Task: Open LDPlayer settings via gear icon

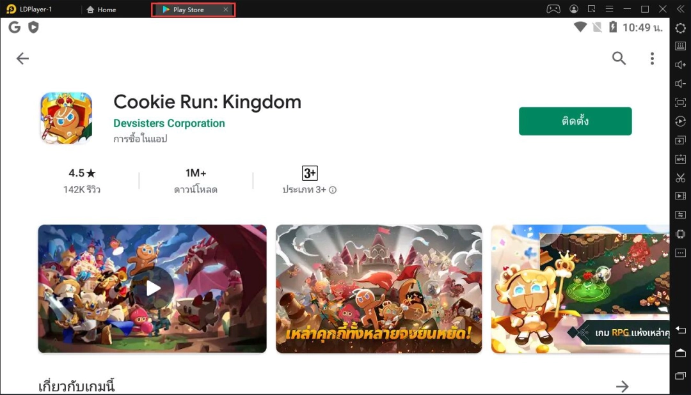Action: click(680, 28)
